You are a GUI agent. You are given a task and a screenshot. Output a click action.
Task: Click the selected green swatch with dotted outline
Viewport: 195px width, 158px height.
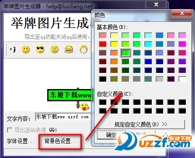[x=125, y=53]
